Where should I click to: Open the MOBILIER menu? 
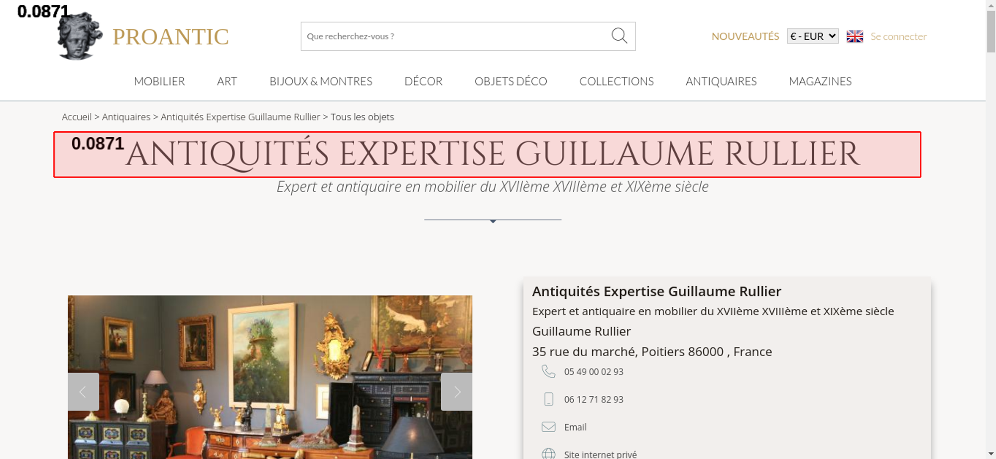(x=159, y=81)
